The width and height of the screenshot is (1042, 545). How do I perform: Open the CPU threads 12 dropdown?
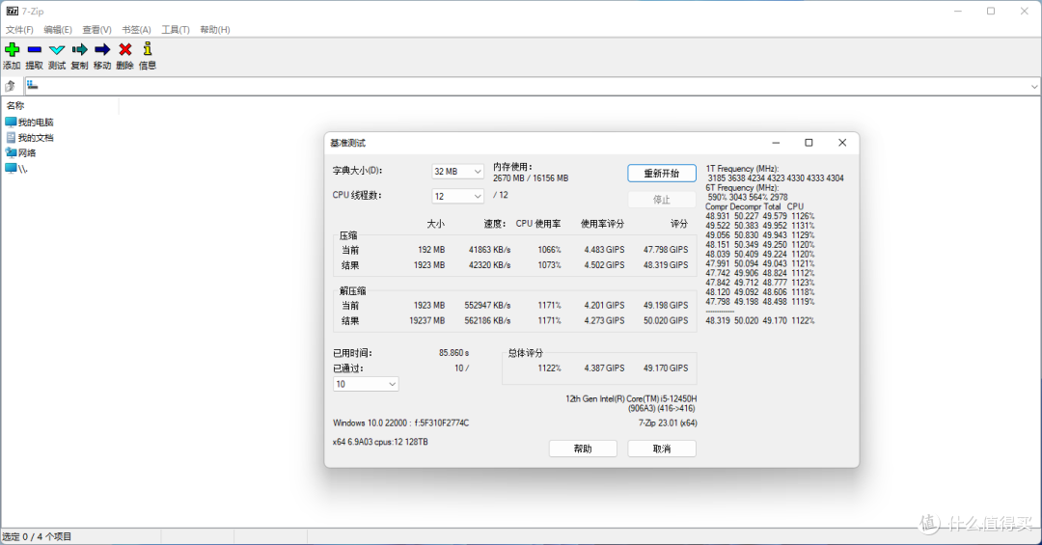pos(458,196)
